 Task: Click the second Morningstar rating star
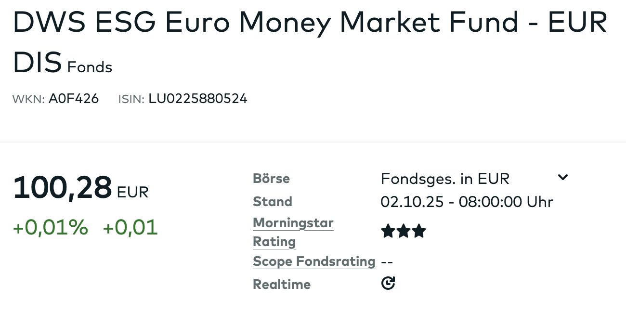coord(404,232)
